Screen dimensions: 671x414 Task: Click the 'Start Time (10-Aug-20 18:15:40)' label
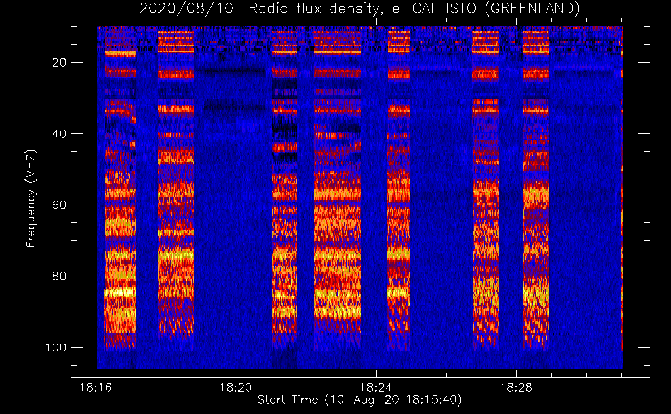point(360,400)
